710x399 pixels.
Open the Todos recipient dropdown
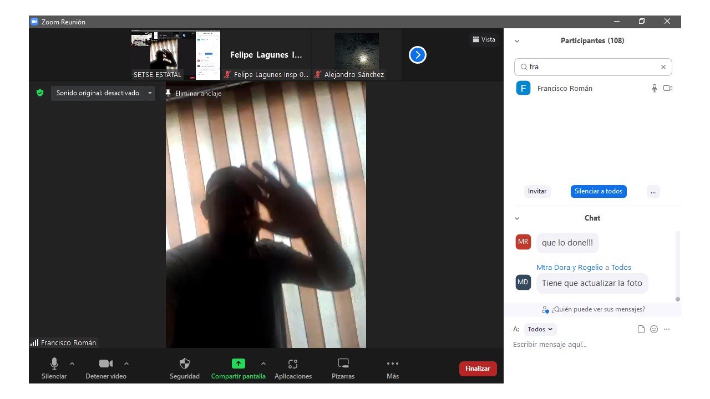(x=540, y=329)
